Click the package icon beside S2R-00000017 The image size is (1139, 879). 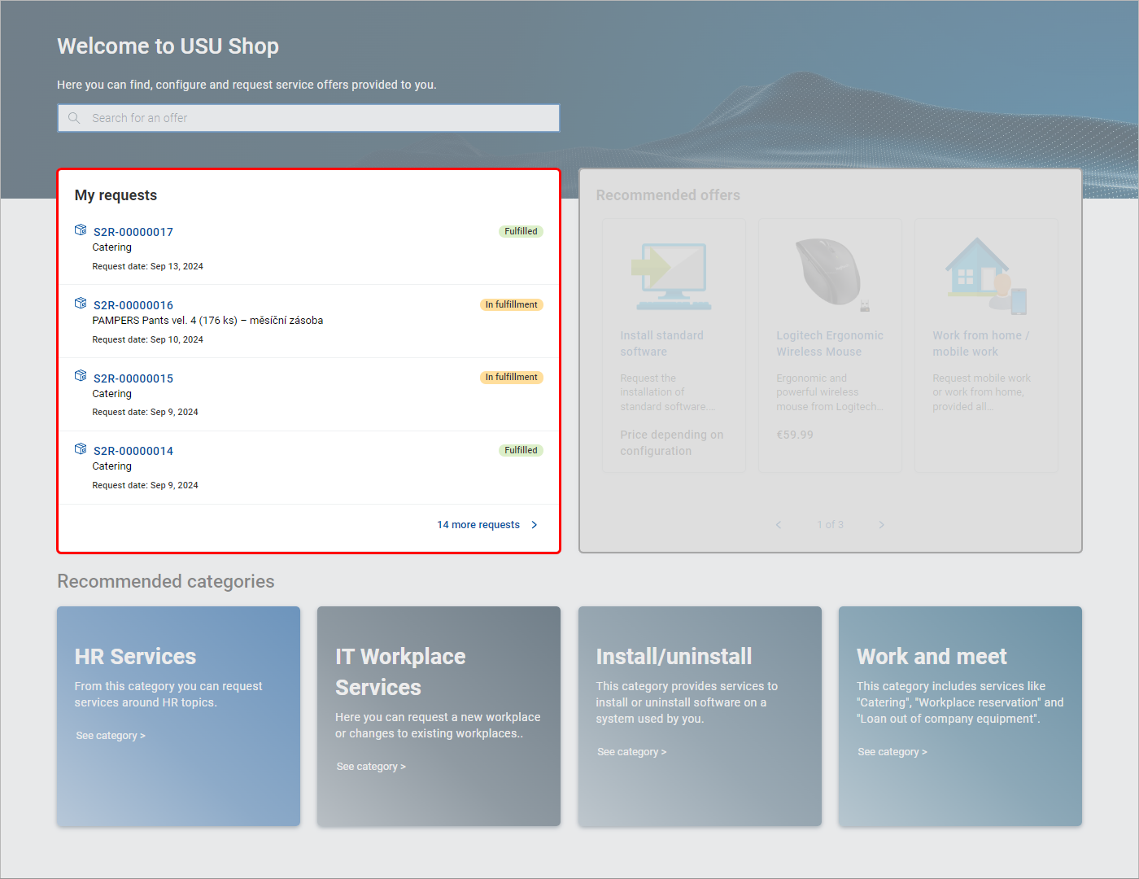[81, 230]
